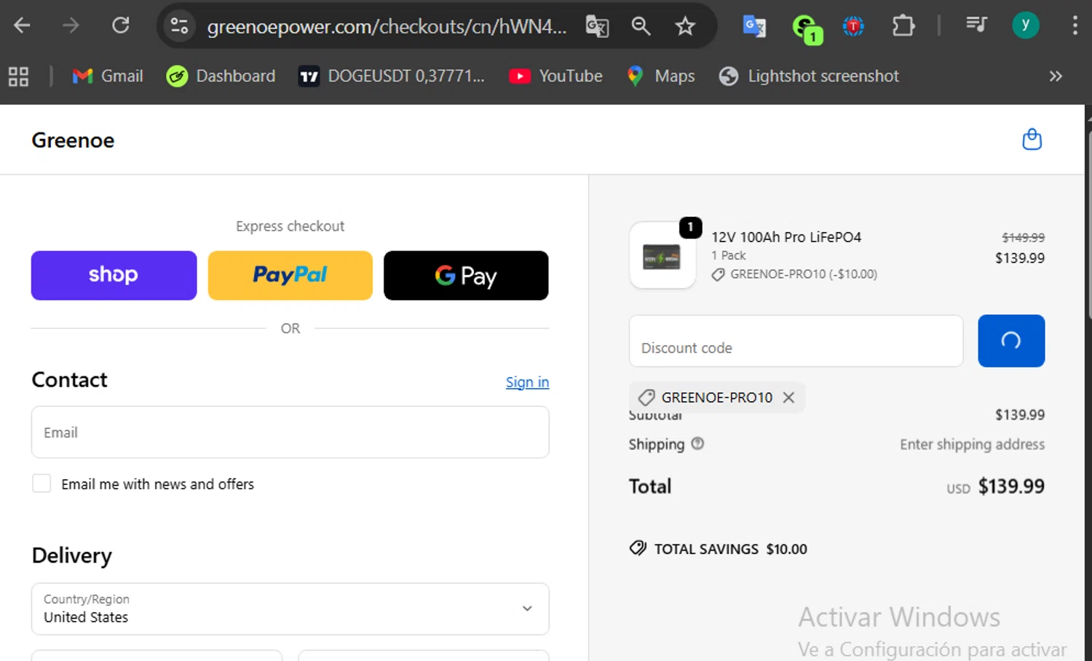Open the apps grid in bookmarks bar

point(18,76)
